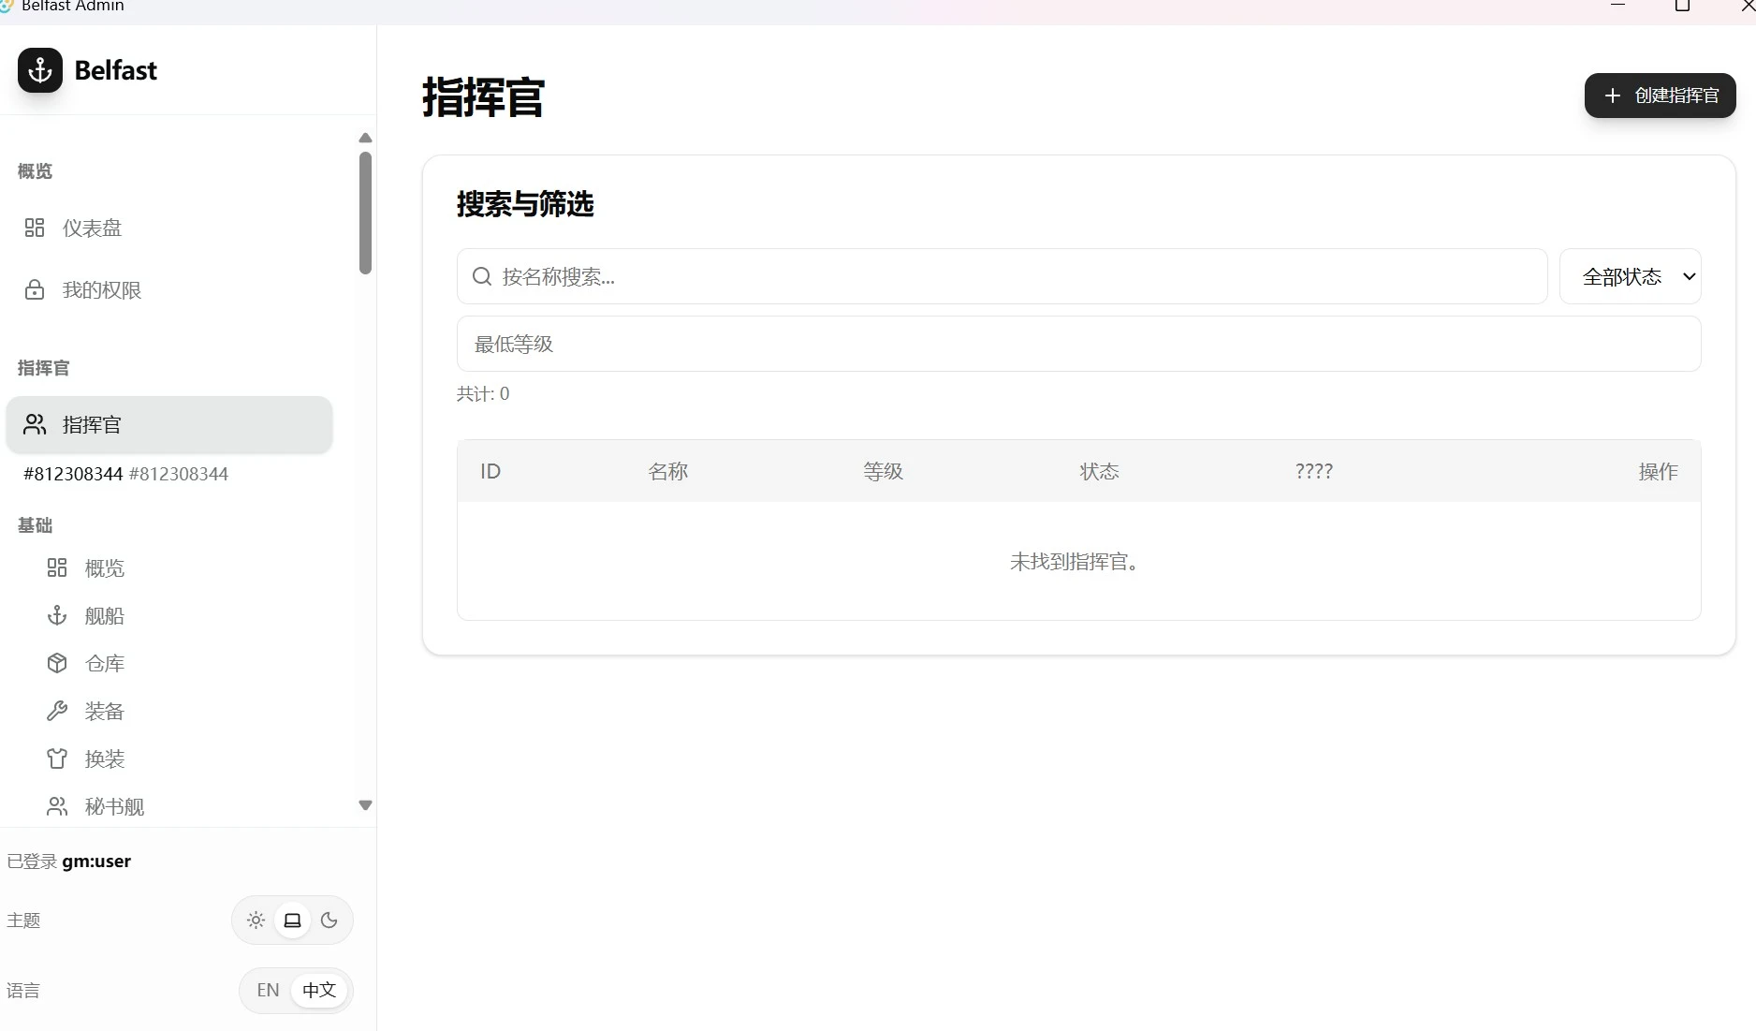Enable dark theme moon toggle
Image resolution: width=1756 pixels, height=1031 pixels.
[x=329, y=921]
